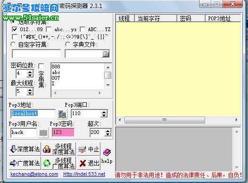Start the 广度算法 right-arrow button

coord(25,163)
